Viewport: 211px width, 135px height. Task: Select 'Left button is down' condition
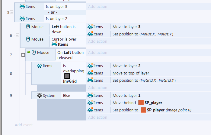tap(63, 29)
